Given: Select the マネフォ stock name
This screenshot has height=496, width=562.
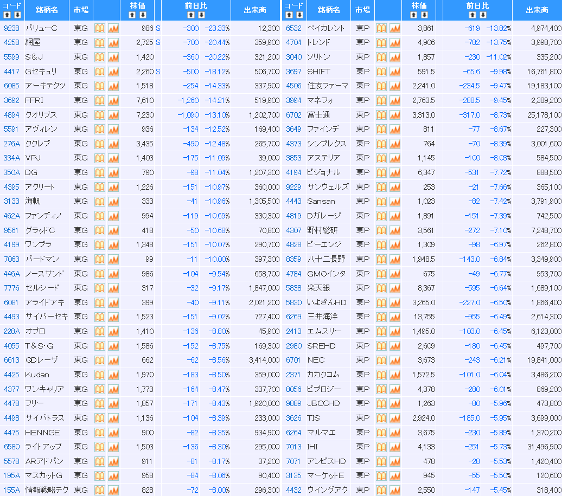Looking at the screenshot, I should click(320, 101).
